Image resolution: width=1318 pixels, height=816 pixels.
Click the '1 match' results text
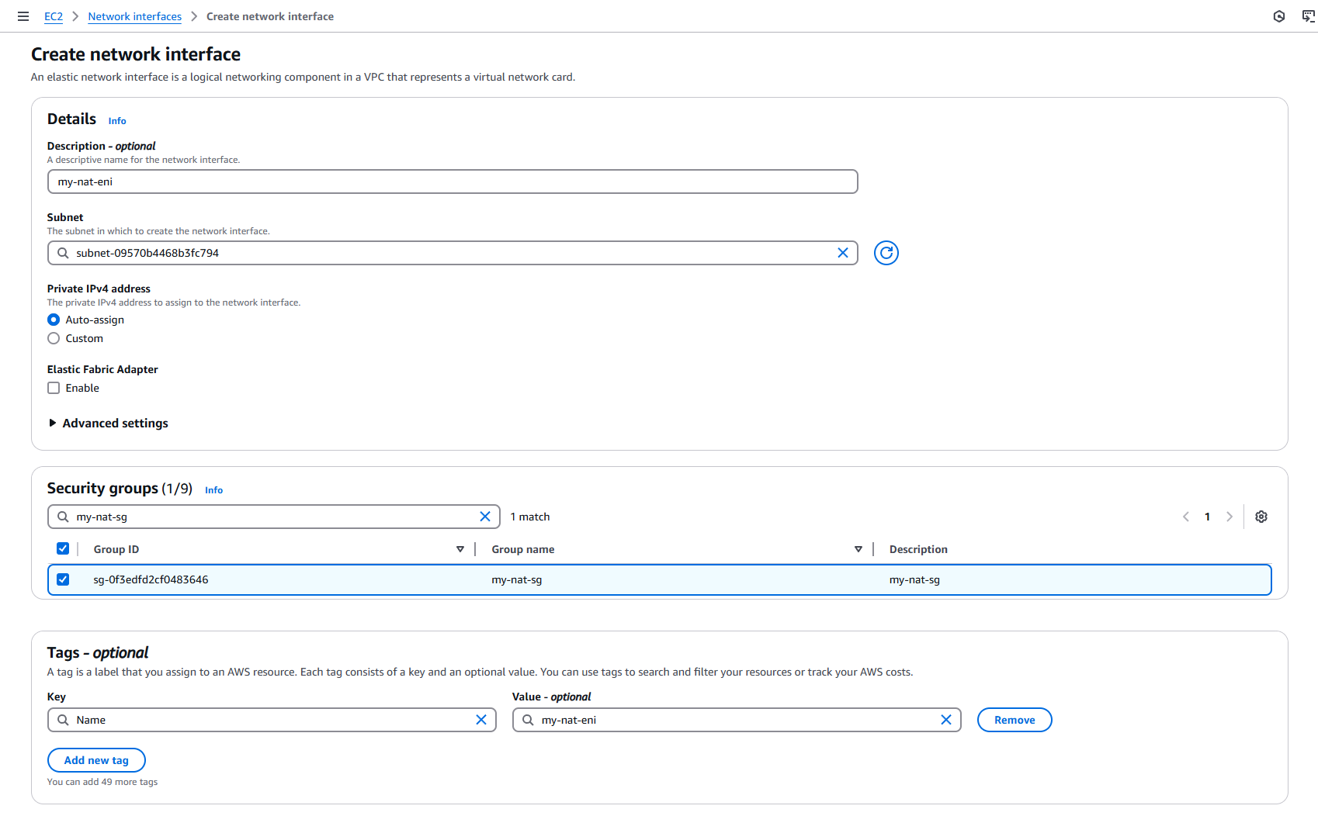[x=530, y=517]
